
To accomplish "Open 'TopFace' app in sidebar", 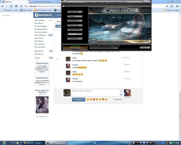I will 37,58.
